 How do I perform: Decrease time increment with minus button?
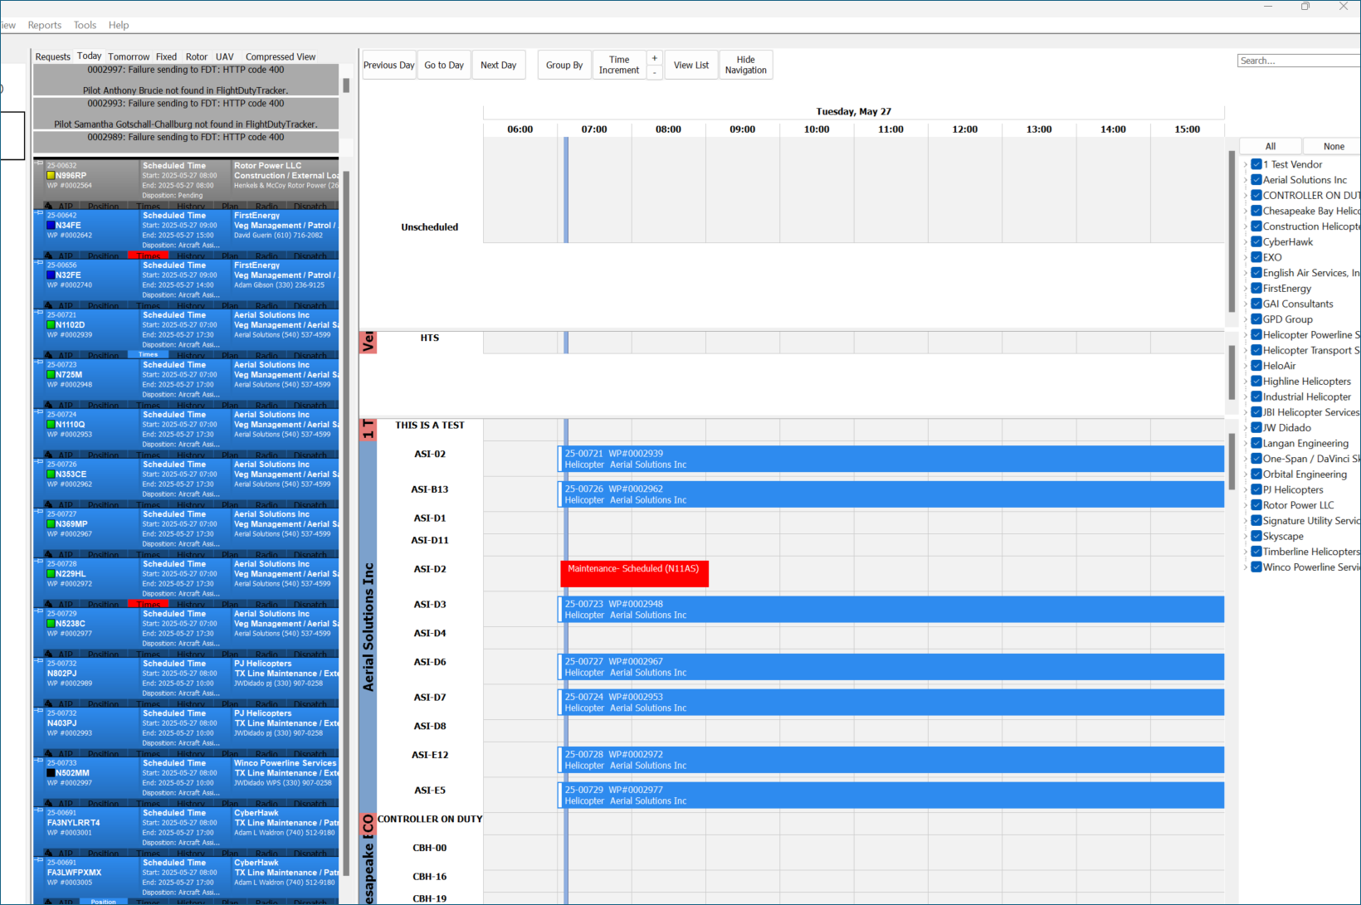[x=654, y=72]
